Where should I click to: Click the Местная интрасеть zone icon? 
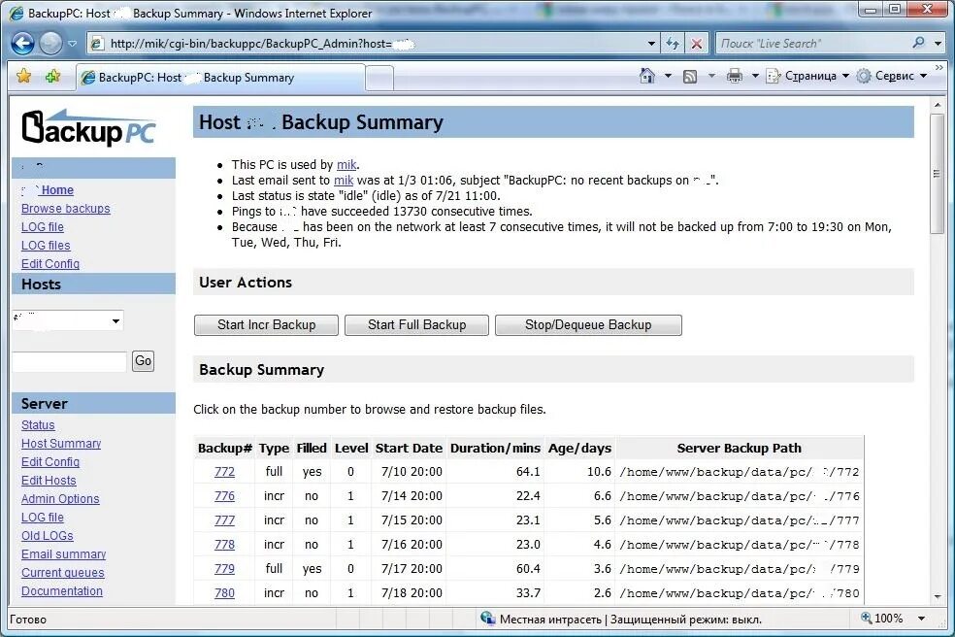pos(487,619)
